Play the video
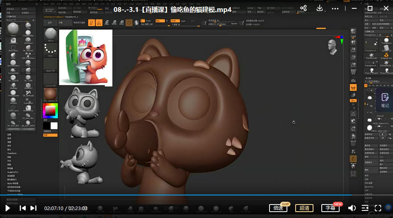 8,208
